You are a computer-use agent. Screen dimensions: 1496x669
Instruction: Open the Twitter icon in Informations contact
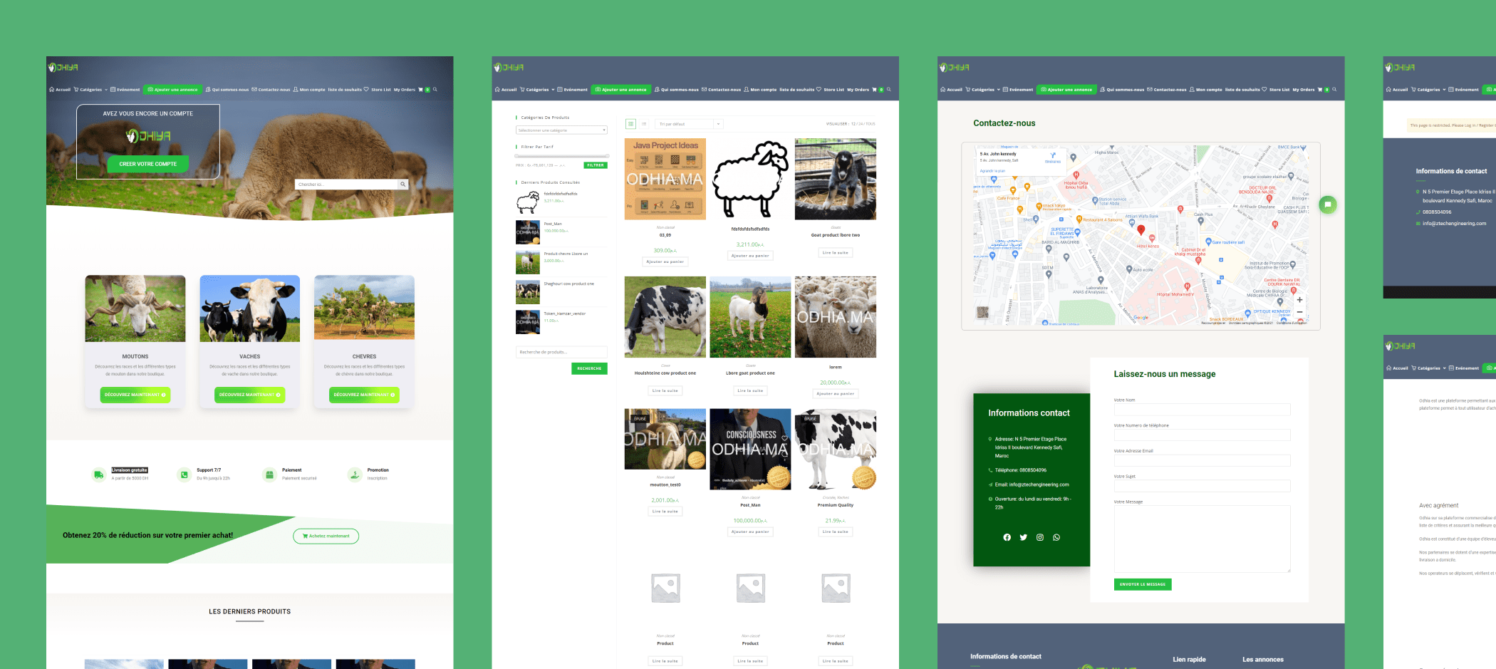(1023, 537)
